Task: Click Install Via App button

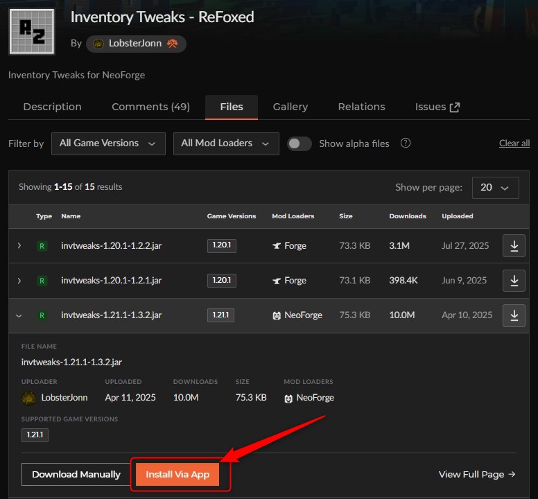Action: click(177, 474)
